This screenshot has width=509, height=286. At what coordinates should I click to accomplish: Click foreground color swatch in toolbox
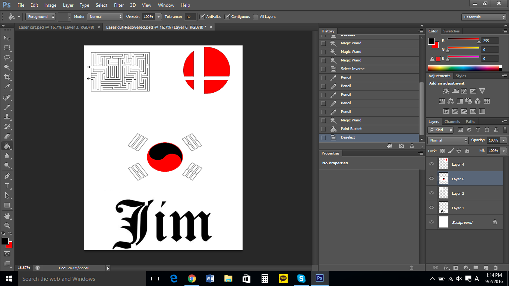(x=5, y=241)
